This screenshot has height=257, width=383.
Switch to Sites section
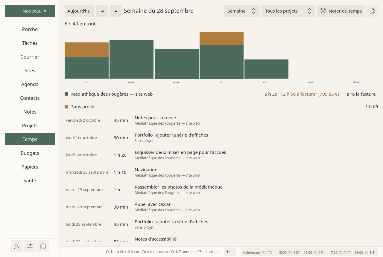coord(30,71)
